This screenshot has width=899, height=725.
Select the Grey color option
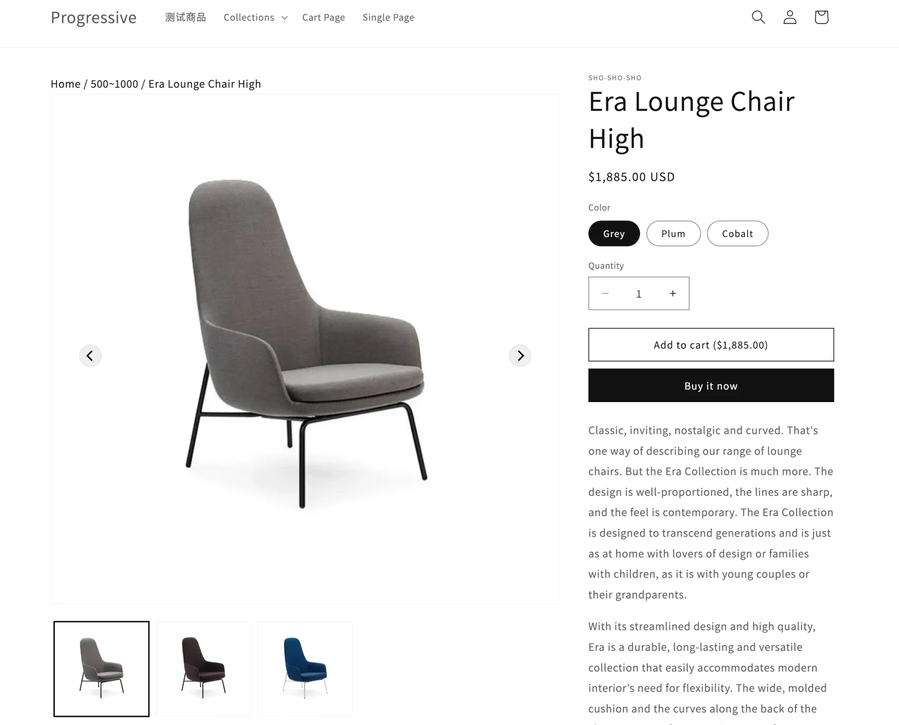click(x=614, y=233)
